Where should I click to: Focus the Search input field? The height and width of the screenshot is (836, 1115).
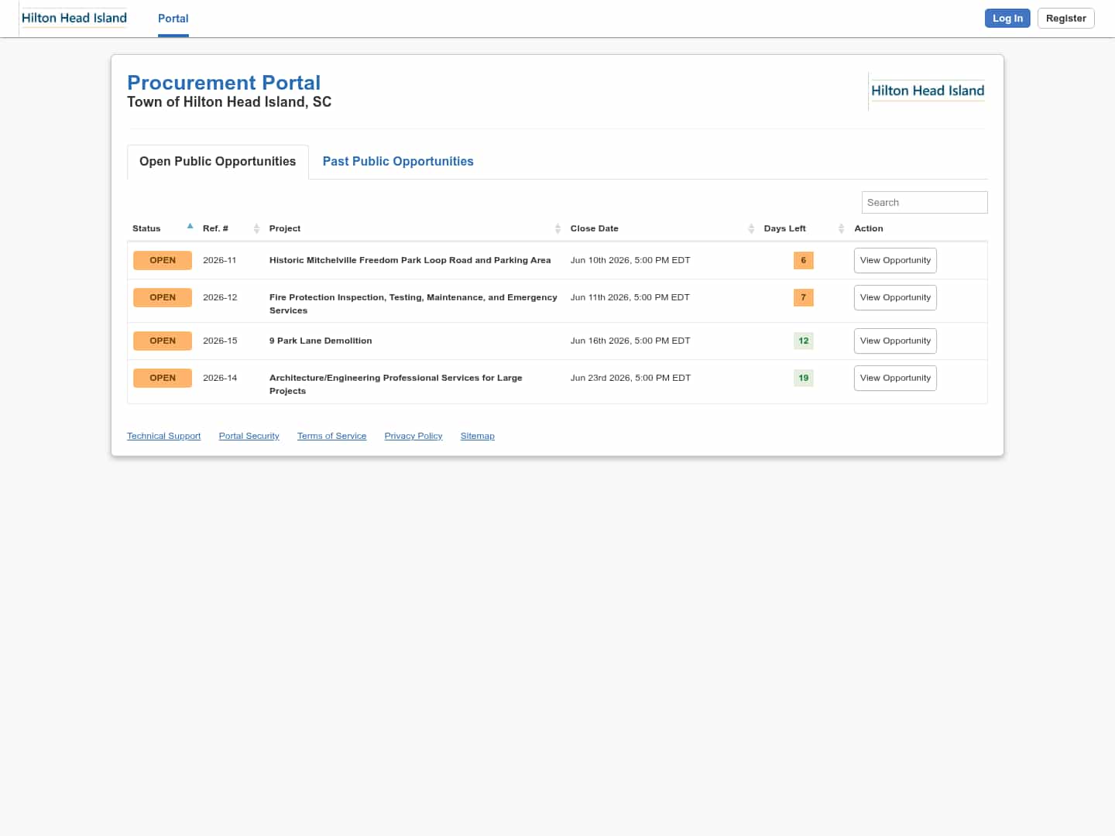tap(925, 202)
